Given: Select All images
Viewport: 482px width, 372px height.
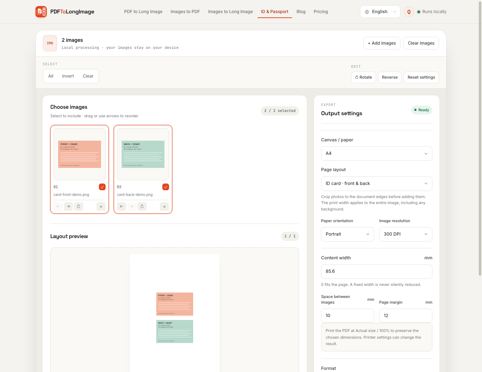Looking at the screenshot, I should 51,76.
